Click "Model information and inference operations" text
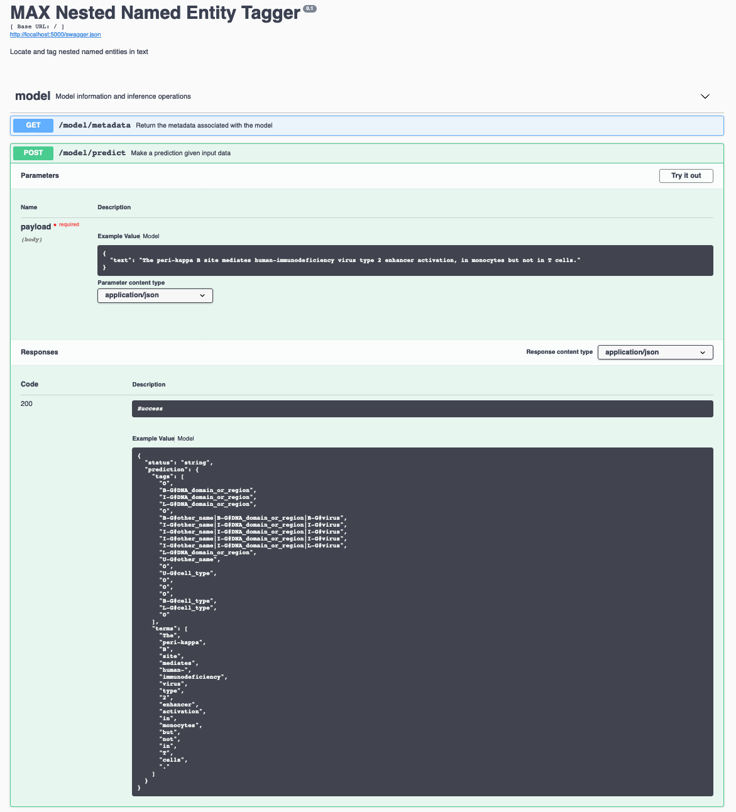The width and height of the screenshot is (736, 812). pos(123,97)
